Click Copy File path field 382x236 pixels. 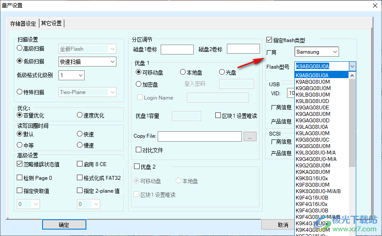[x=200, y=136]
